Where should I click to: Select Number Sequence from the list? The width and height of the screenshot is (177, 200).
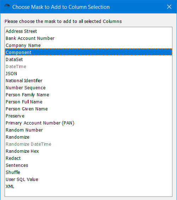88,87
